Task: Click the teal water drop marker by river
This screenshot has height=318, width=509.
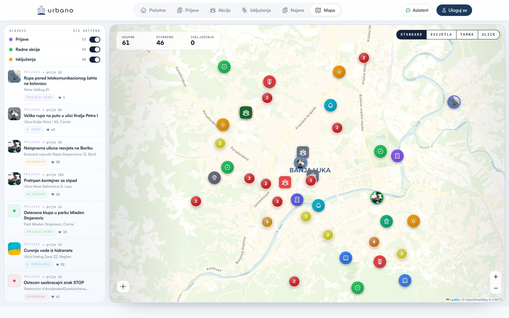Action: [x=318, y=205]
